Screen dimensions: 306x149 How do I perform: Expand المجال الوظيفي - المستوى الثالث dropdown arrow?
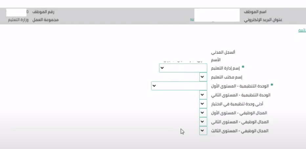(203, 131)
